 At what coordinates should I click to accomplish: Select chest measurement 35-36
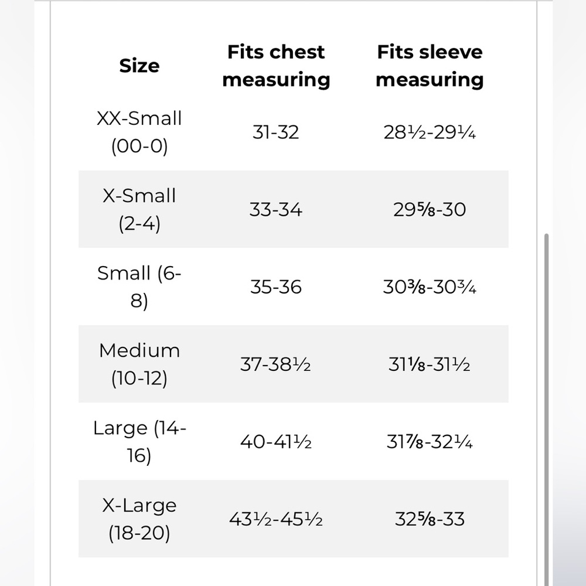[276, 287]
